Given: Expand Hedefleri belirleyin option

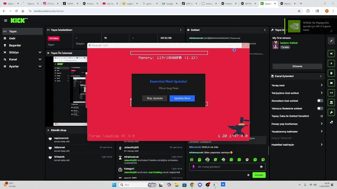Looking at the screenshot, I should click(x=297, y=145).
